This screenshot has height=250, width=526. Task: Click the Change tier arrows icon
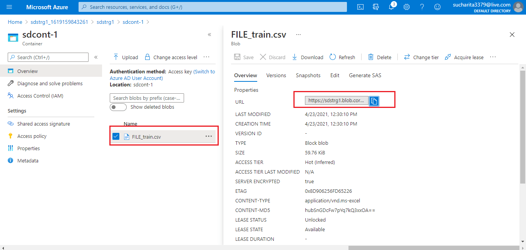(x=407, y=57)
